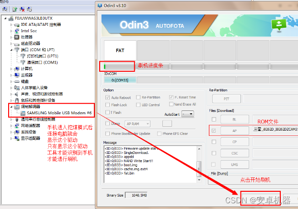Expand the Intel Soc node
The width and height of the screenshot is (298, 209).
pyautogui.click(x=11, y=31)
